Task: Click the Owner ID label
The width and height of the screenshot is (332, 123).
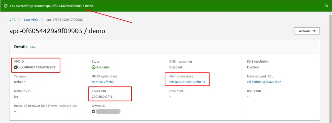Action: (99, 106)
